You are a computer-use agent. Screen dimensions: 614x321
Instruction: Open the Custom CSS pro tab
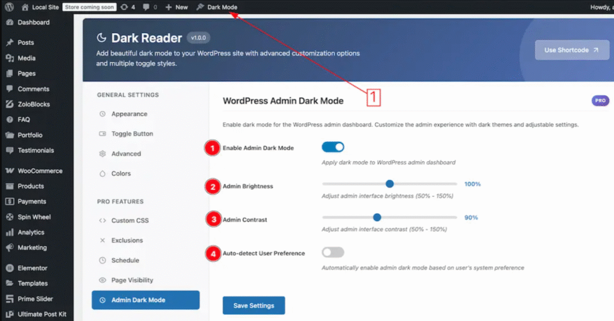point(146,220)
